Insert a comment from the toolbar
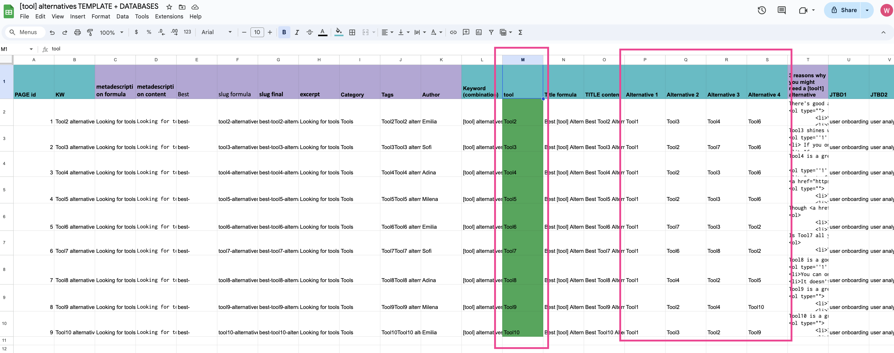 tap(466, 32)
